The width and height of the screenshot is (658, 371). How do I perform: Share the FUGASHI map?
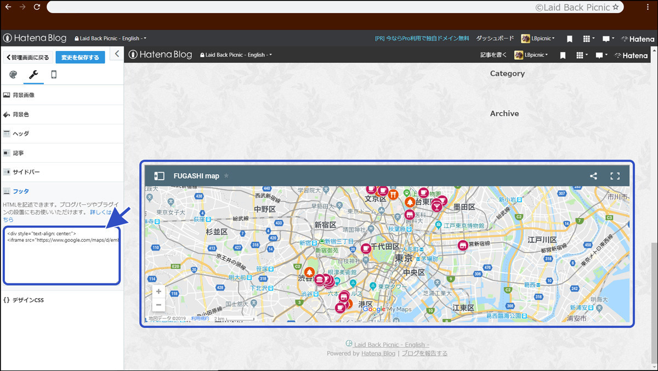point(593,176)
